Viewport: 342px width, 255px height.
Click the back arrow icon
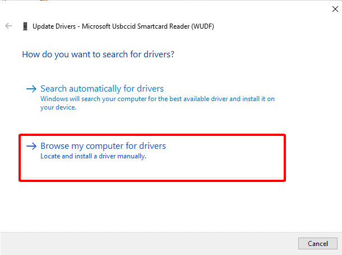coord(8,26)
